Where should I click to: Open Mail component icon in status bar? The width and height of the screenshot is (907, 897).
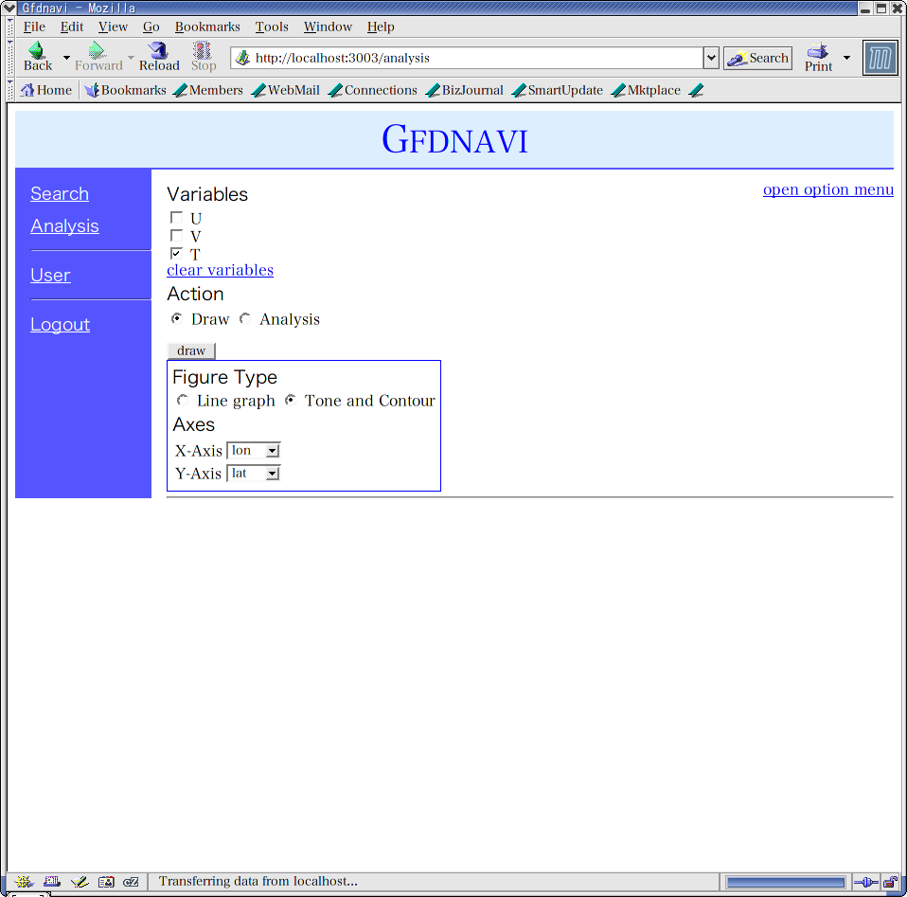pyautogui.click(x=52, y=882)
